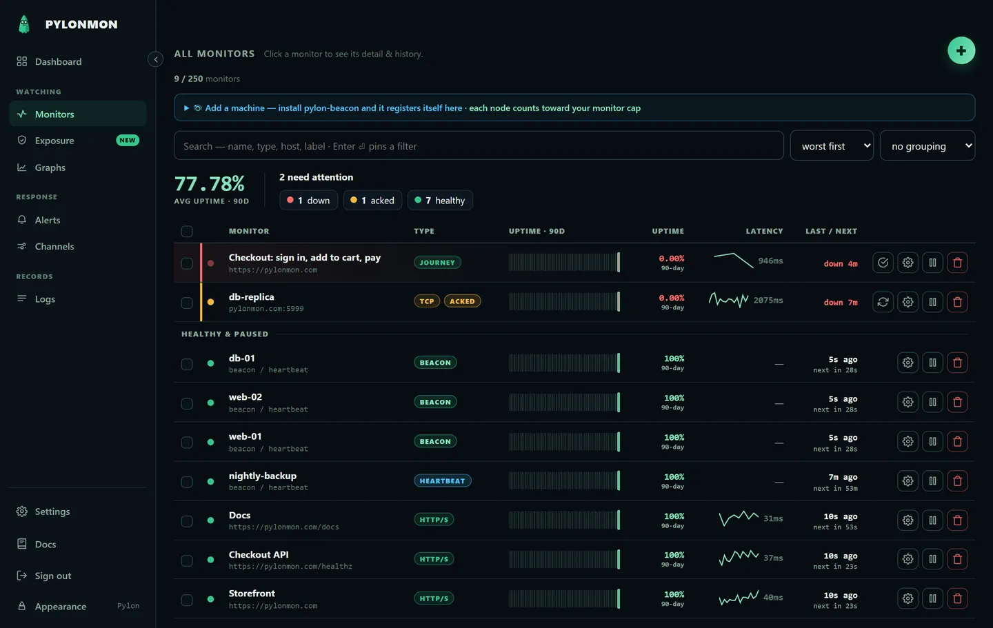The height and width of the screenshot is (628, 993).
Task: Check the nightly-backup row checkbox
Action: 187,482
